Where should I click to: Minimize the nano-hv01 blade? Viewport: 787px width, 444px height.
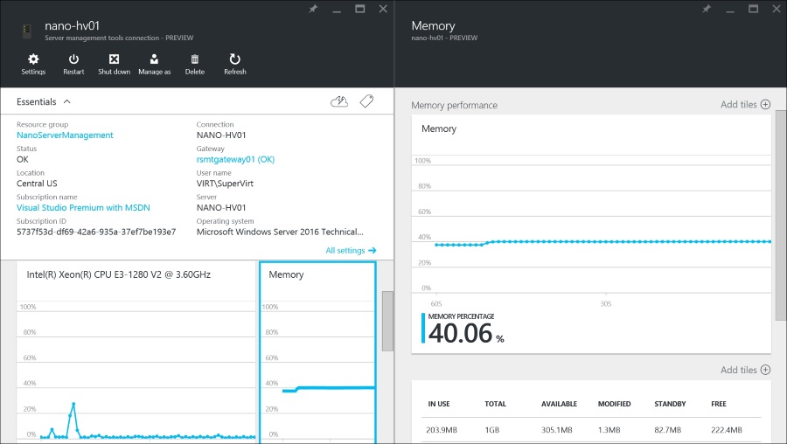click(337, 9)
